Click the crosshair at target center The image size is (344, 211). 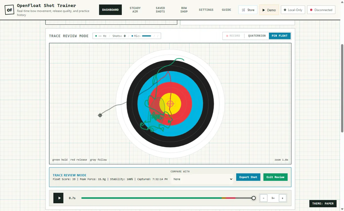[170, 104]
